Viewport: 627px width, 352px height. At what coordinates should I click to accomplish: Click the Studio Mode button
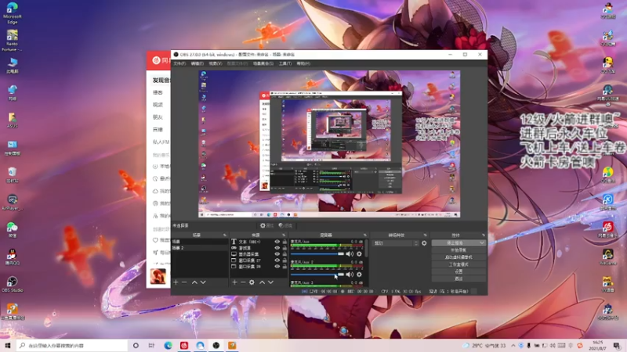pos(458,264)
